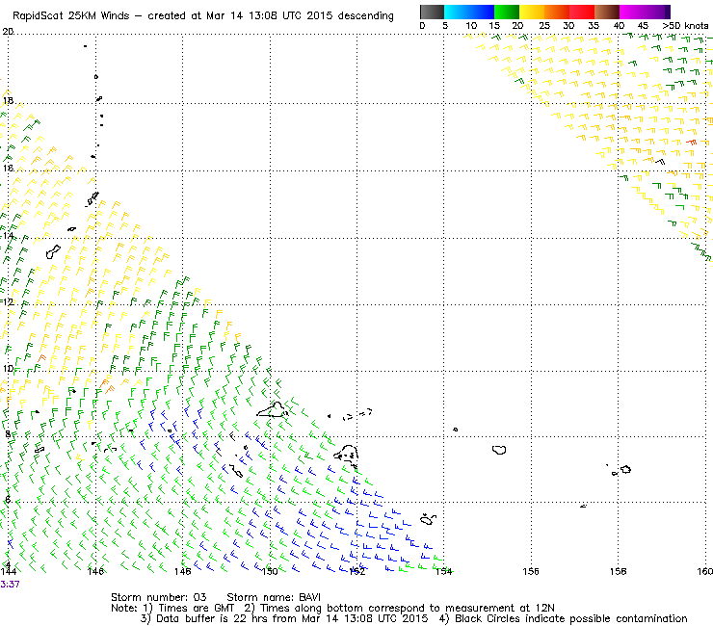Click the '>50 knots' legend label

[685, 26]
